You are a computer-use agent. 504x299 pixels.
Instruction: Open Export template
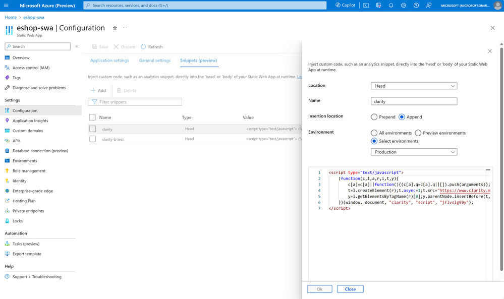coord(27,254)
